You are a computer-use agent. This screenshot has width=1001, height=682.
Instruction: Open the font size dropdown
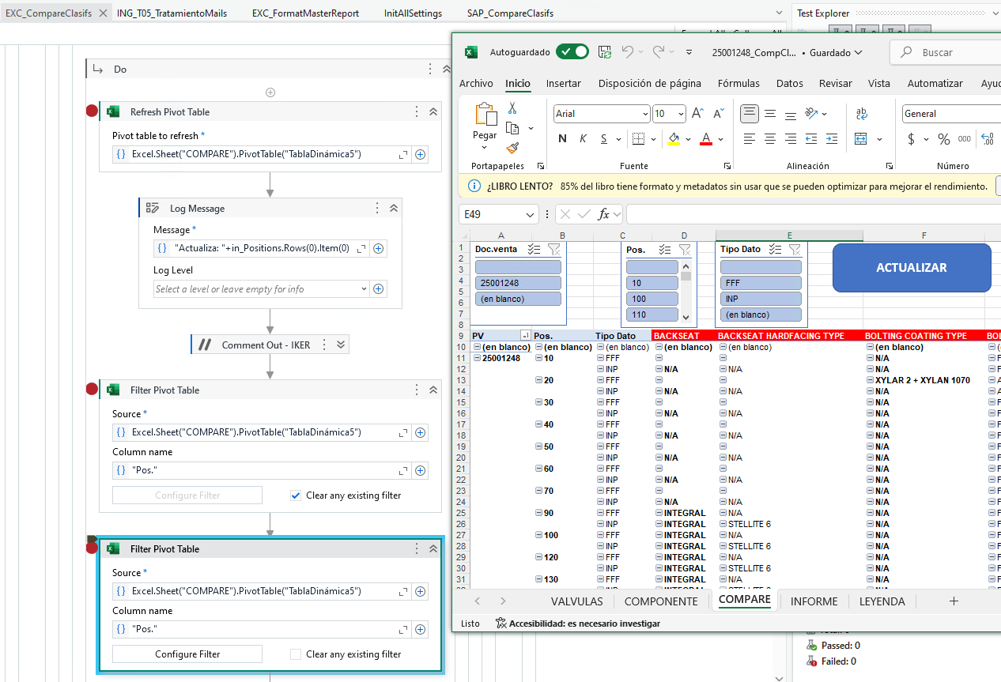pyautogui.click(x=681, y=114)
